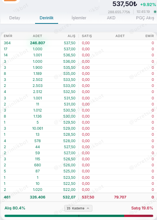Select the Derinlik tab
The image size is (157, 220).
(46, 18)
